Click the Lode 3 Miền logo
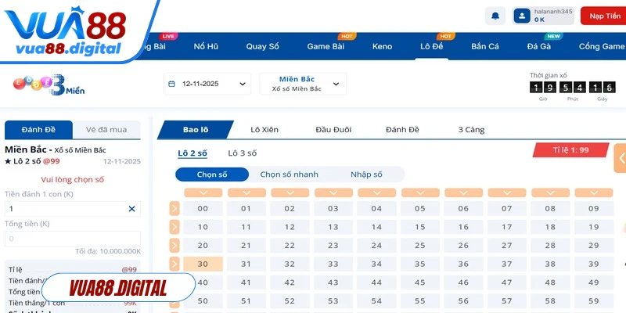This screenshot has width=626, height=313. (49, 85)
